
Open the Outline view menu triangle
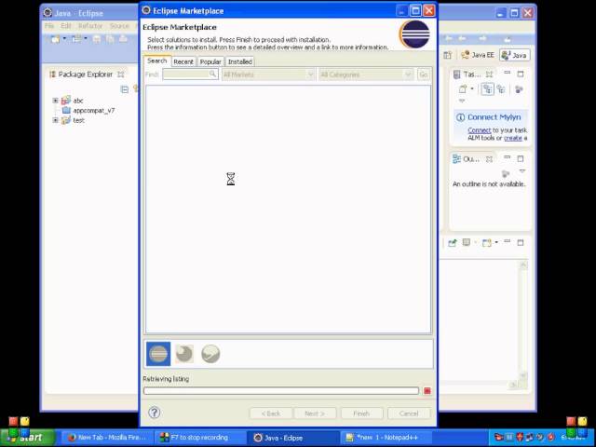522,171
